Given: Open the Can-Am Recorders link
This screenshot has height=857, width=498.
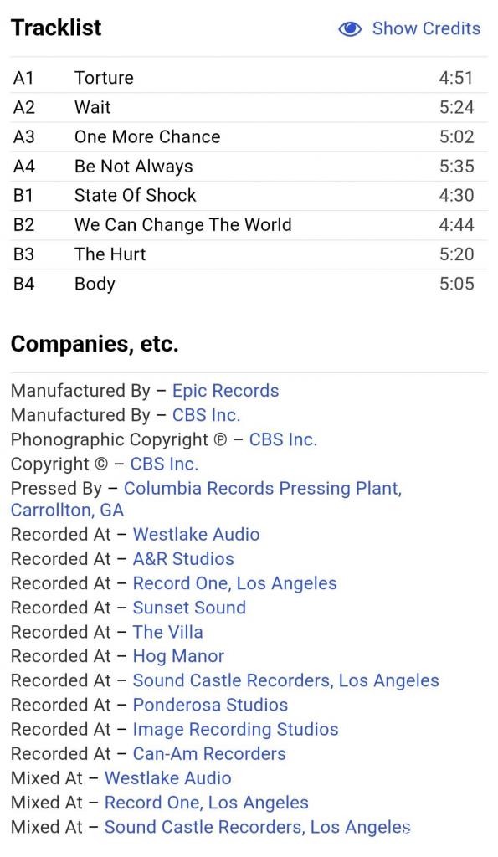Looking at the screenshot, I should tap(209, 754).
